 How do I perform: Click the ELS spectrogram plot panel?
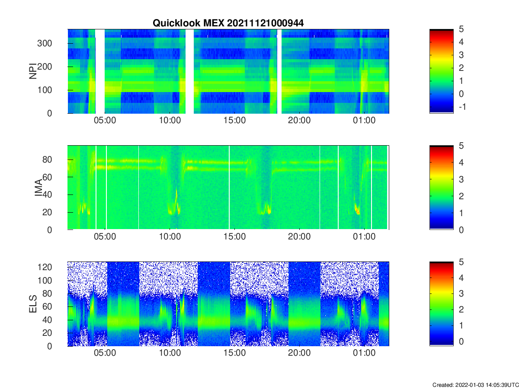point(228,304)
